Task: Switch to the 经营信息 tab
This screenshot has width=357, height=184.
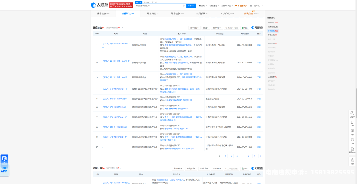Action: click(178, 13)
